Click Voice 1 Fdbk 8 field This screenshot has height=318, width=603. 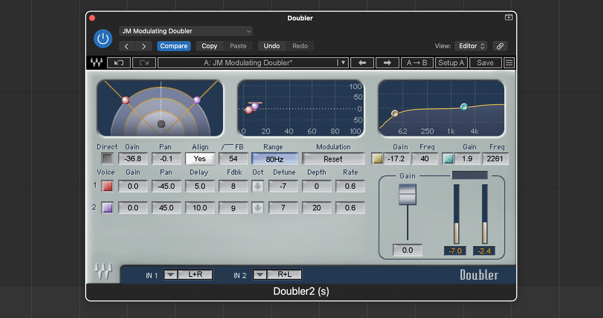click(x=233, y=186)
